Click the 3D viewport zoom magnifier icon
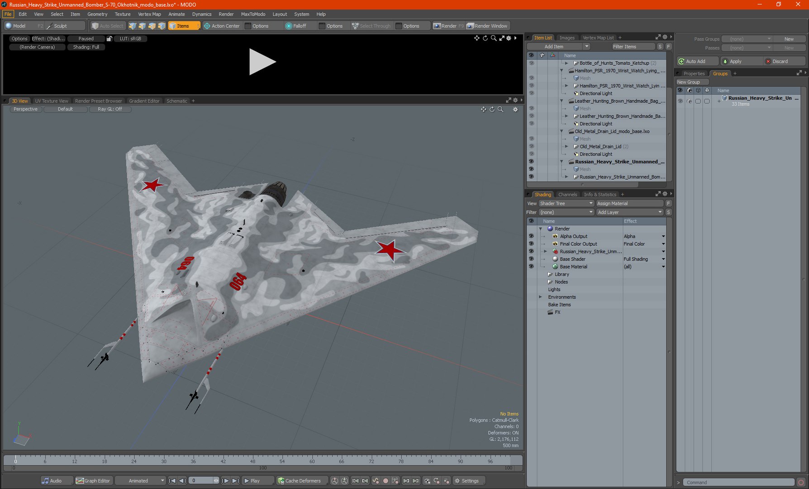Screen dimensions: 809x489 click(x=500, y=109)
